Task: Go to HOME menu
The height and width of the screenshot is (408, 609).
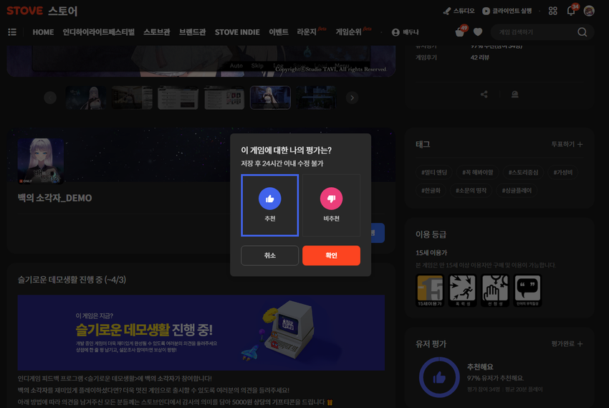Action: click(x=43, y=32)
